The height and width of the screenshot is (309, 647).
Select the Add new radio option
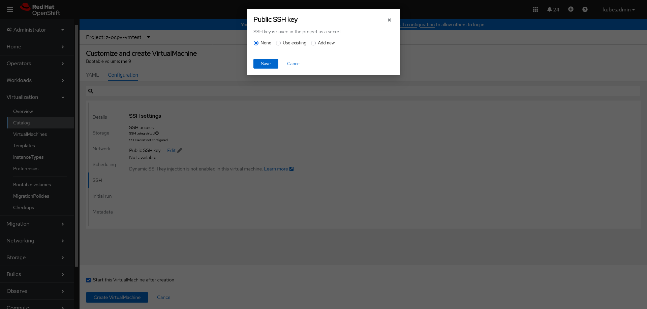pos(313,43)
